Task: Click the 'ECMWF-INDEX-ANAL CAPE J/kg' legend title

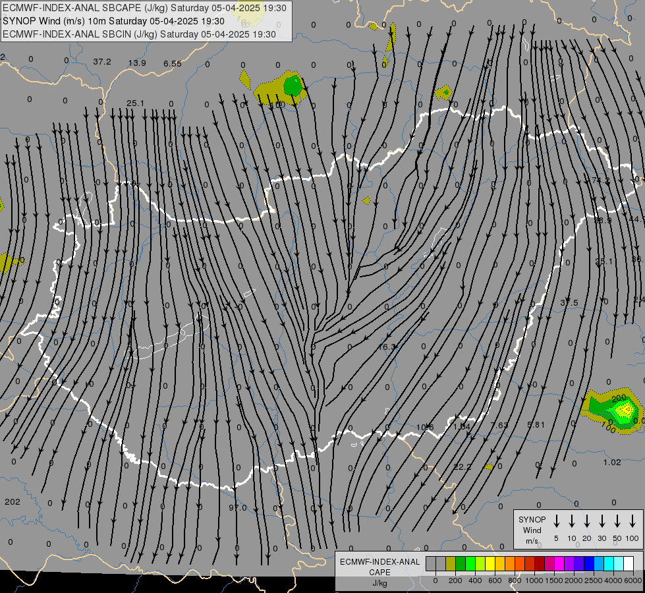Action: click(379, 572)
